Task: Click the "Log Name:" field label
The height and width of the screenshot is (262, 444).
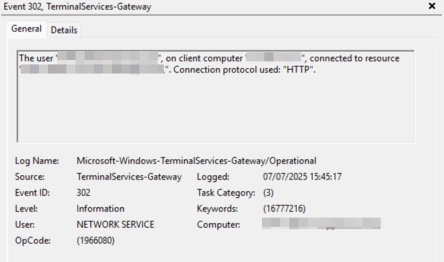Action: [37, 161]
